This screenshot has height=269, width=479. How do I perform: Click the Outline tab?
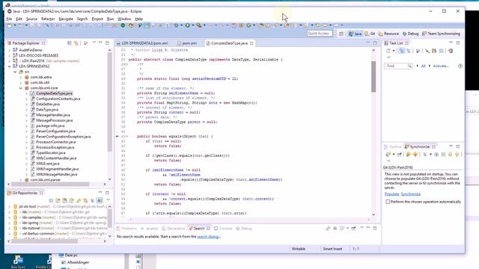393,146
